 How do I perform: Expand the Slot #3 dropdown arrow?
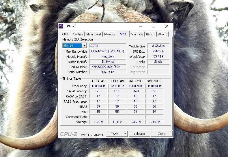(84, 46)
